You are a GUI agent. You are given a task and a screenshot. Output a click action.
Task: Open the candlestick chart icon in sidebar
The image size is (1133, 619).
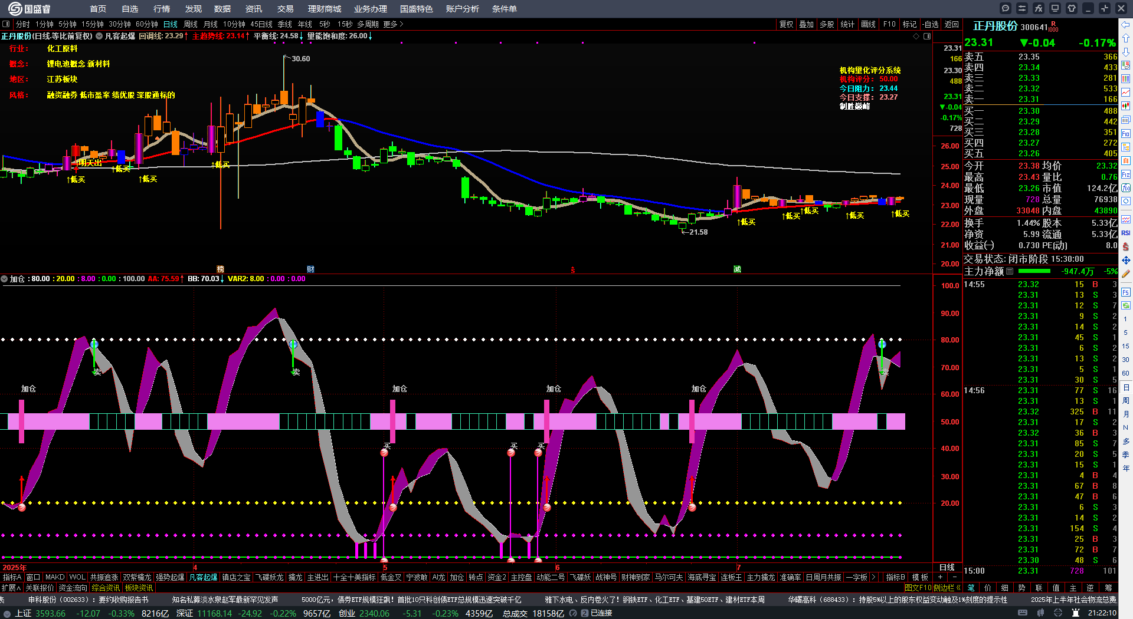pos(1126,106)
